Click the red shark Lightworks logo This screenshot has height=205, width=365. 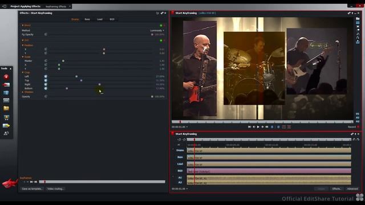(x=10, y=183)
